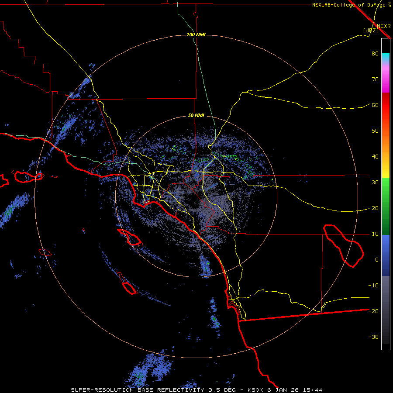The width and height of the screenshot is (393, 393).
Task: Select the -20 value on the dBZ scale
Action: click(373, 311)
